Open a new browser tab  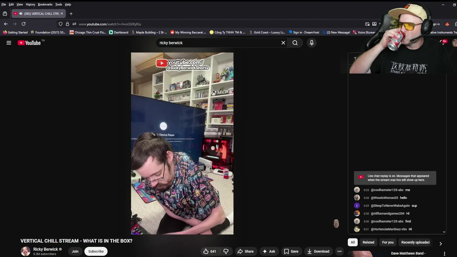point(71,14)
